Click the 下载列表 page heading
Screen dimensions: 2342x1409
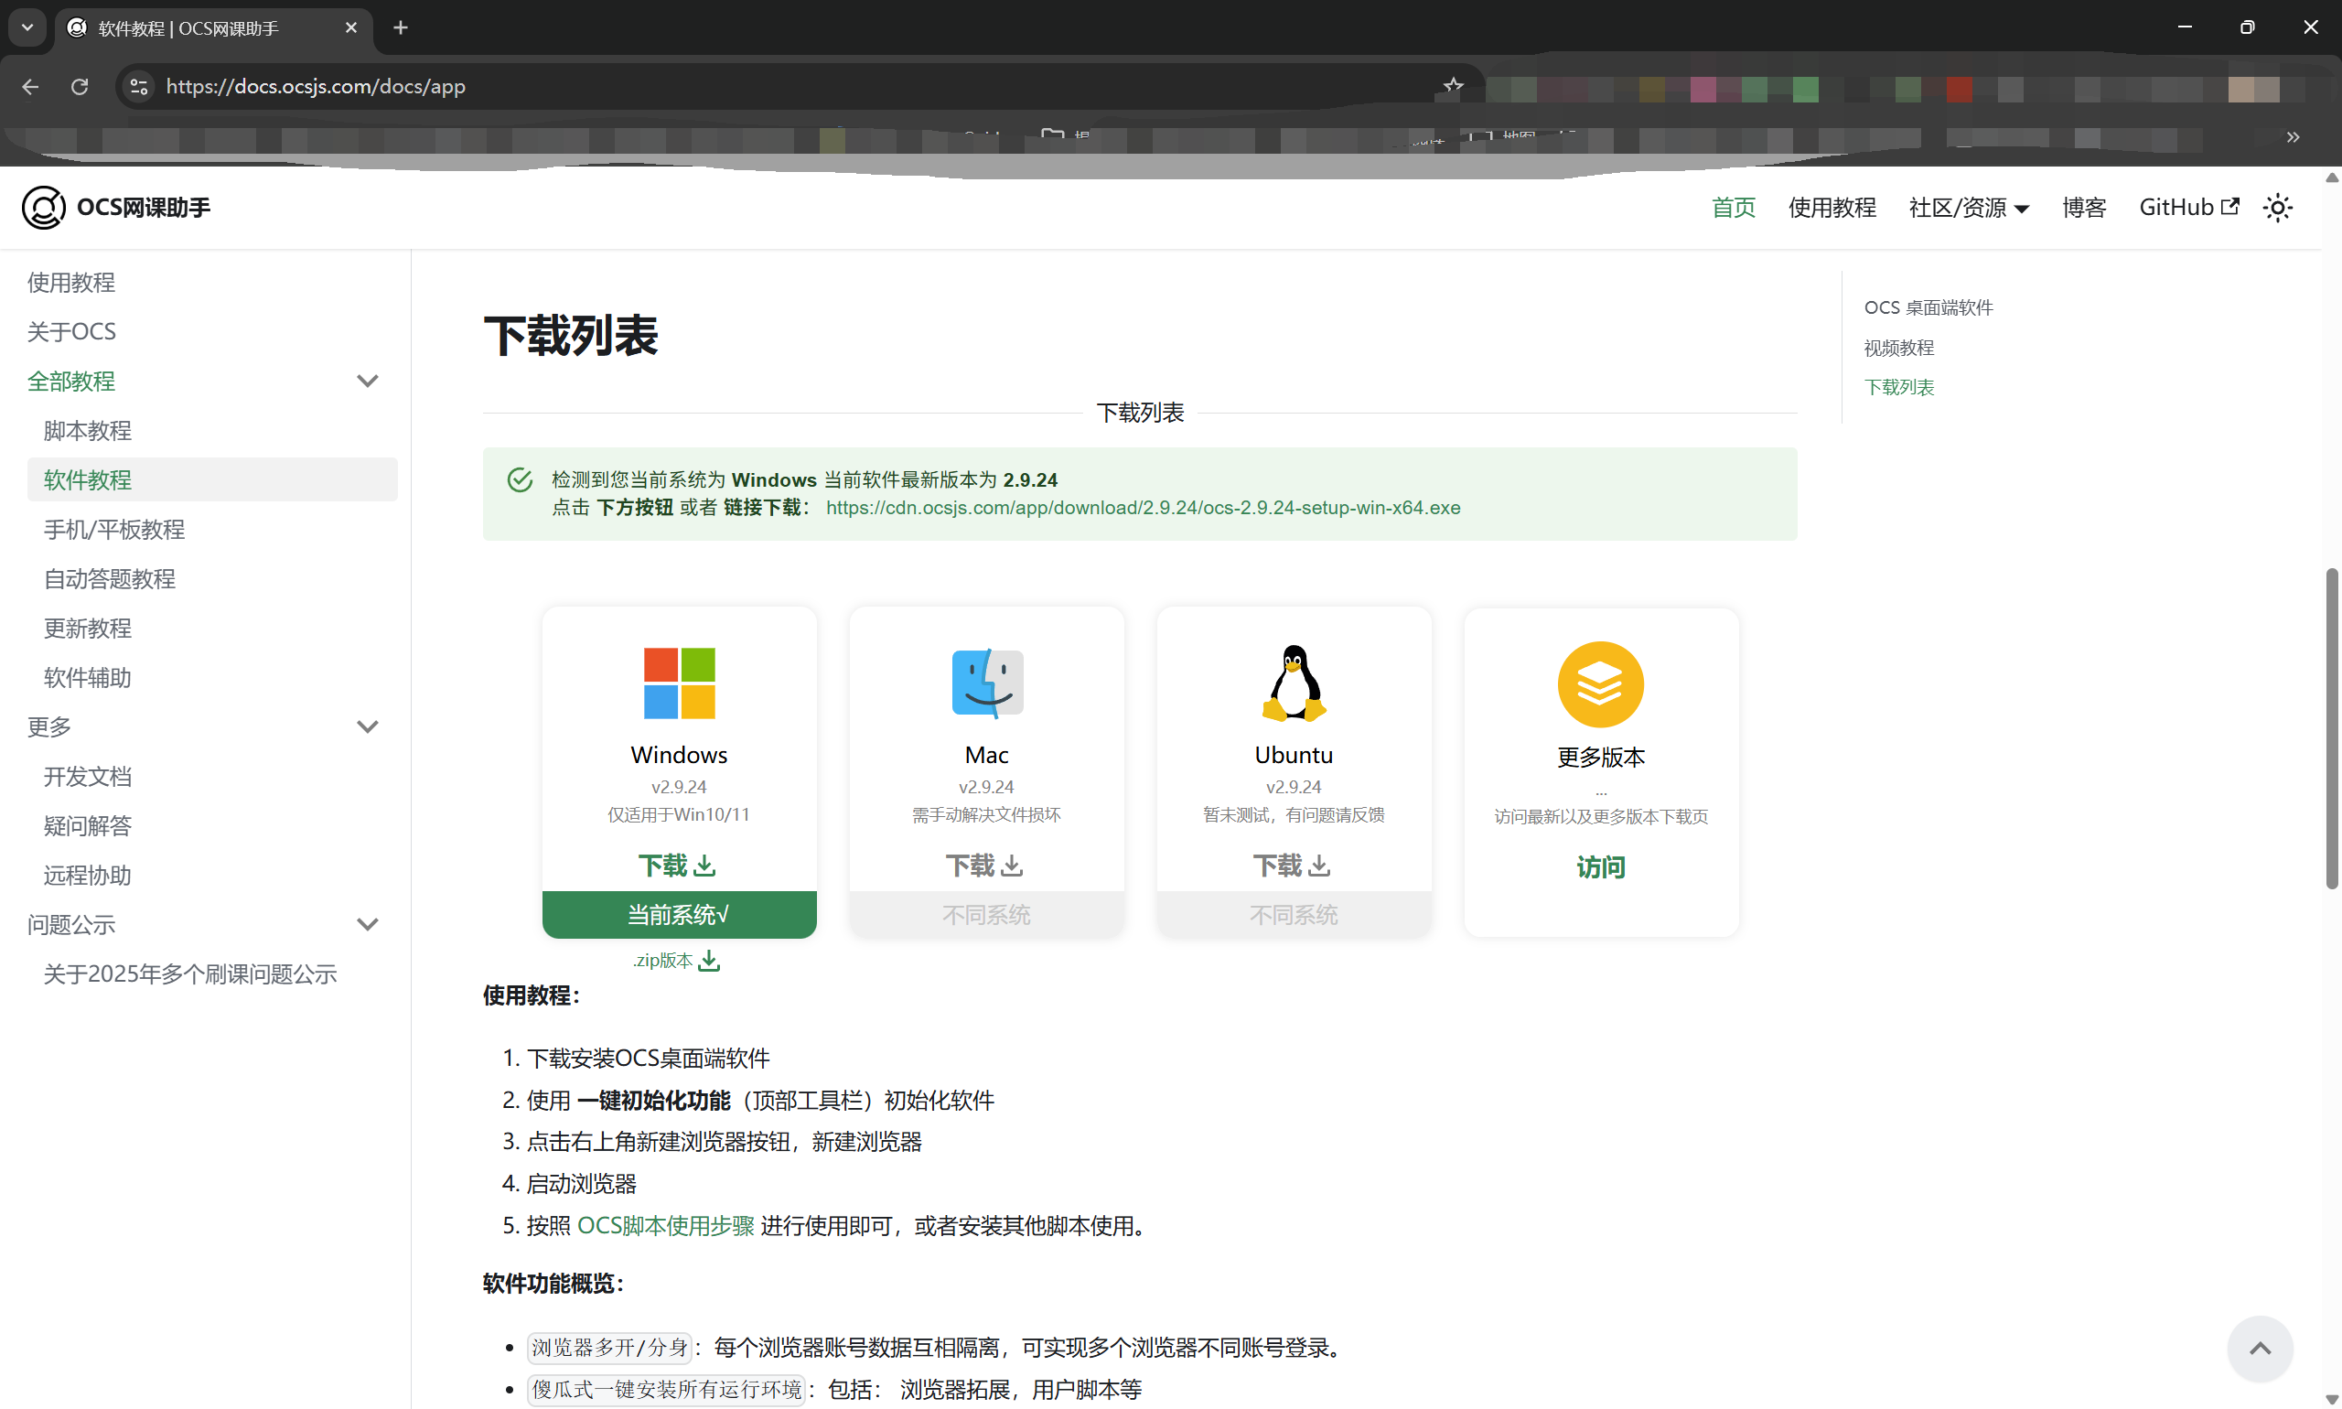571,335
